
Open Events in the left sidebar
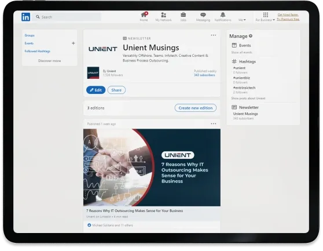[29, 43]
